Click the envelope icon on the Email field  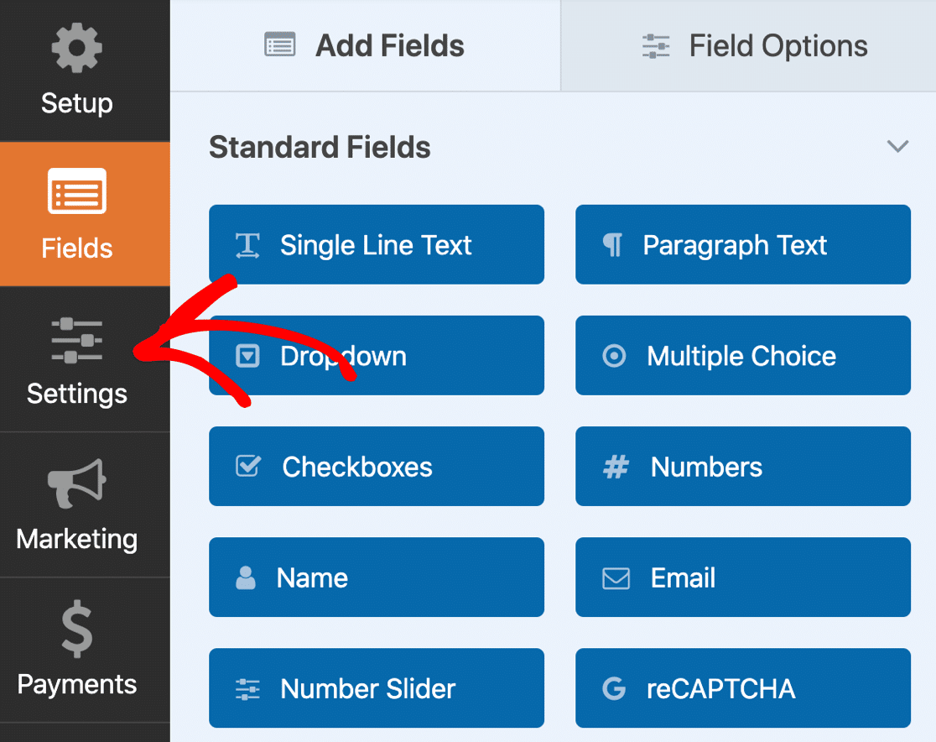tap(615, 577)
